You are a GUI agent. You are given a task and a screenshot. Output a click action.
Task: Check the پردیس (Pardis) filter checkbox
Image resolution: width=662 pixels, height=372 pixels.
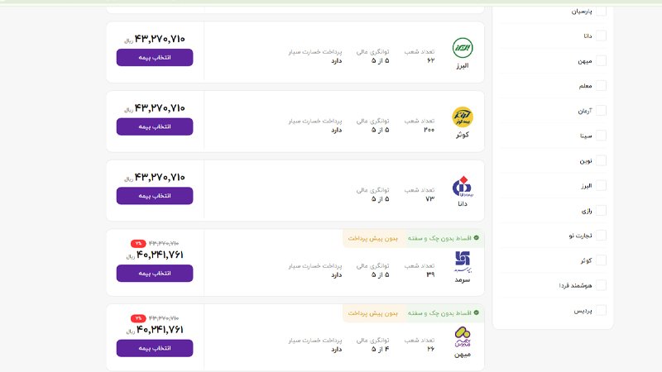601,310
